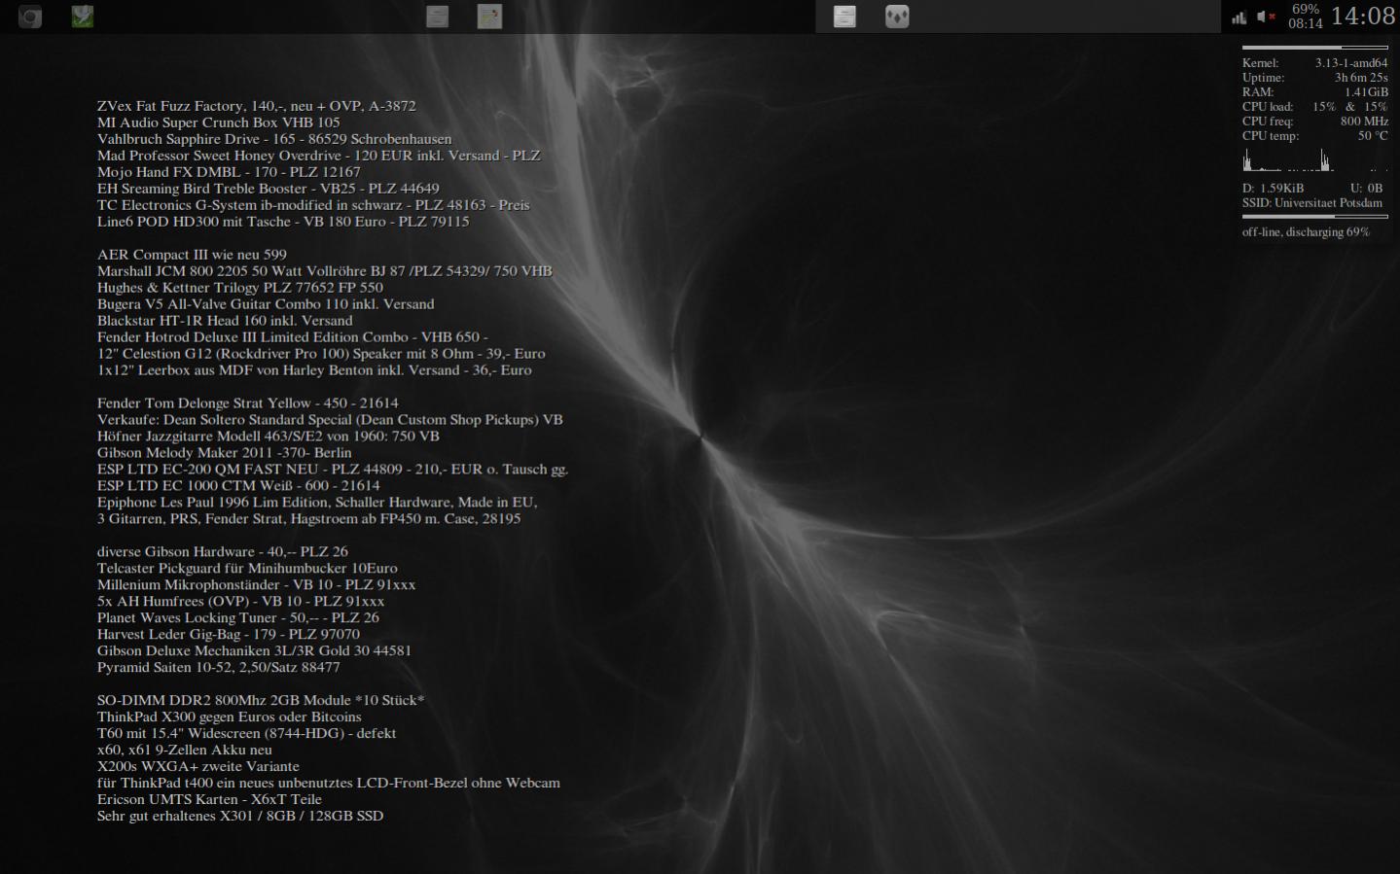Click the Mojo Hand FX DMBL line
Image resolution: width=1400 pixels, height=874 pixels.
point(229,172)
